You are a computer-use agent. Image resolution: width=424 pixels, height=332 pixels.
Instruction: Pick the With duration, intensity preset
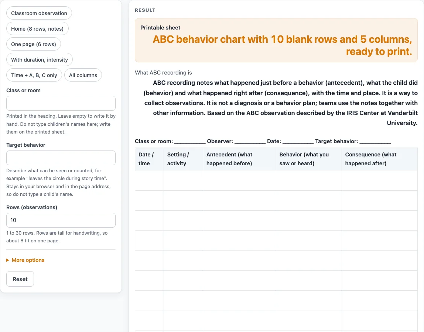[40, 60]
